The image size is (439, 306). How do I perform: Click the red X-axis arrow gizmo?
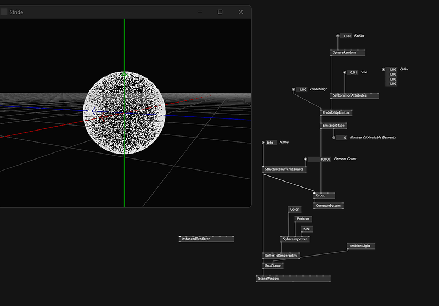point(102,117)
